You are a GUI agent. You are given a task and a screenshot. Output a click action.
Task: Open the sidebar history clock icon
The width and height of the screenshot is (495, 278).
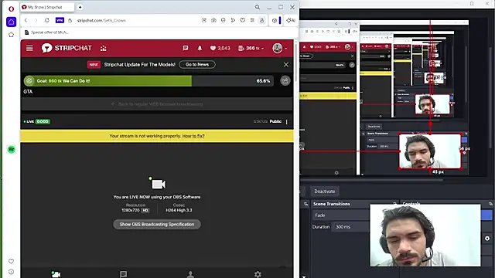tap(11, 272)
